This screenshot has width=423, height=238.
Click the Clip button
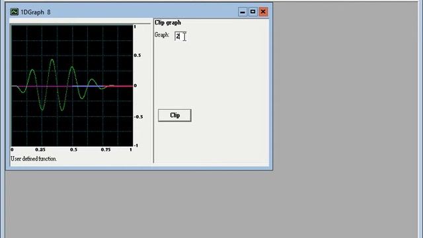pos(174,115)
